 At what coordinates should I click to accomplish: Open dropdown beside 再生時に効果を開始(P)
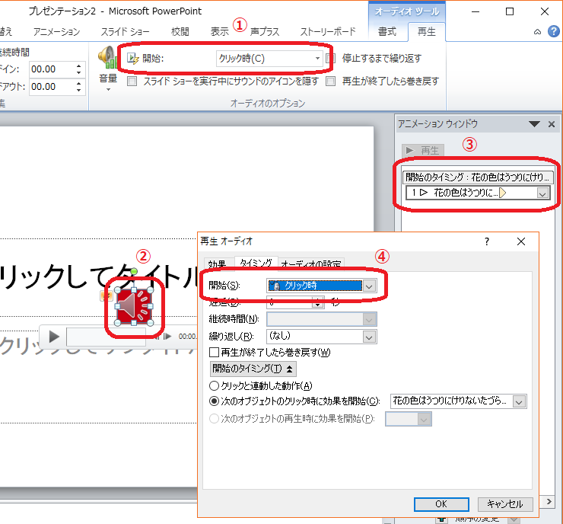(424, 419)
